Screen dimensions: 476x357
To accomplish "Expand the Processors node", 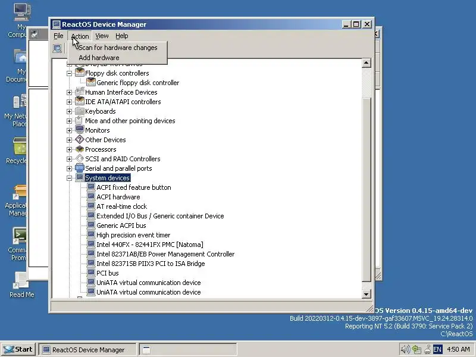I will tap(69, 149).
